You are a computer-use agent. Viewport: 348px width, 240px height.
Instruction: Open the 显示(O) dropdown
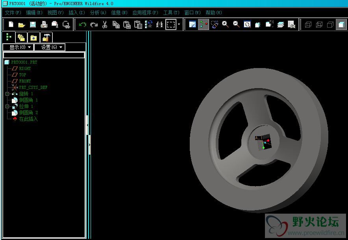[x=18, y=47]
